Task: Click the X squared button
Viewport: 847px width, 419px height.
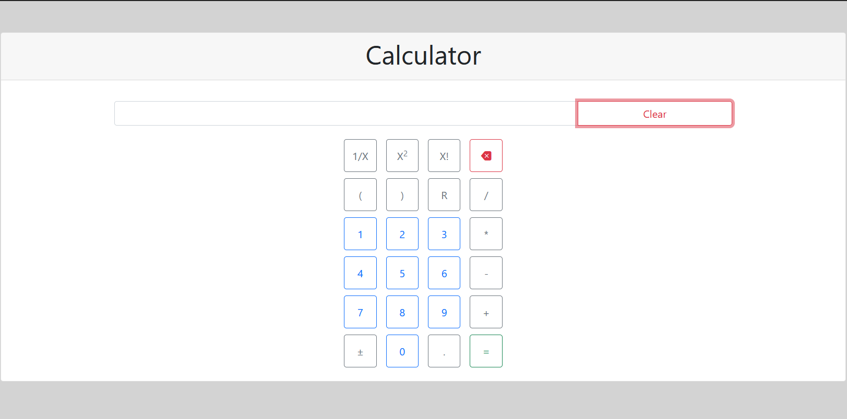Action: tap(402, 155)
